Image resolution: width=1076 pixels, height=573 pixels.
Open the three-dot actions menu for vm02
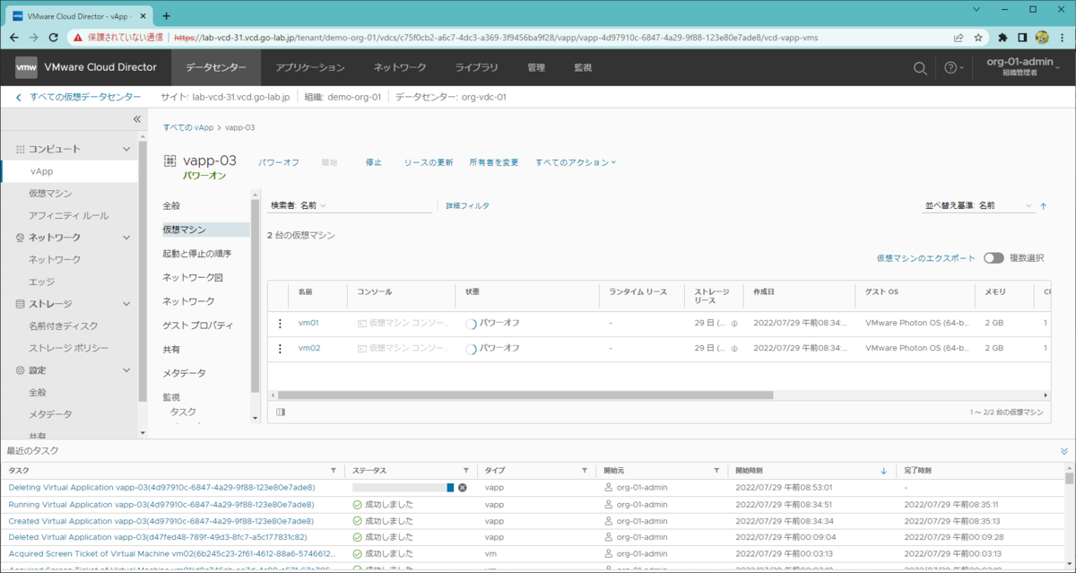coord(279,349)
